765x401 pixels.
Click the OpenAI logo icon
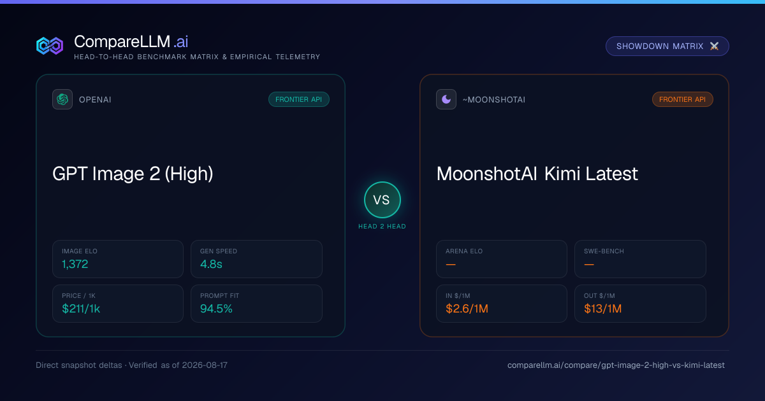pos(62,99)
